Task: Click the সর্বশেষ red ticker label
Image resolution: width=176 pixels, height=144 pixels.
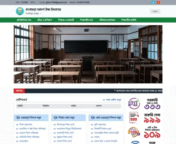Action: click(19, 91)
